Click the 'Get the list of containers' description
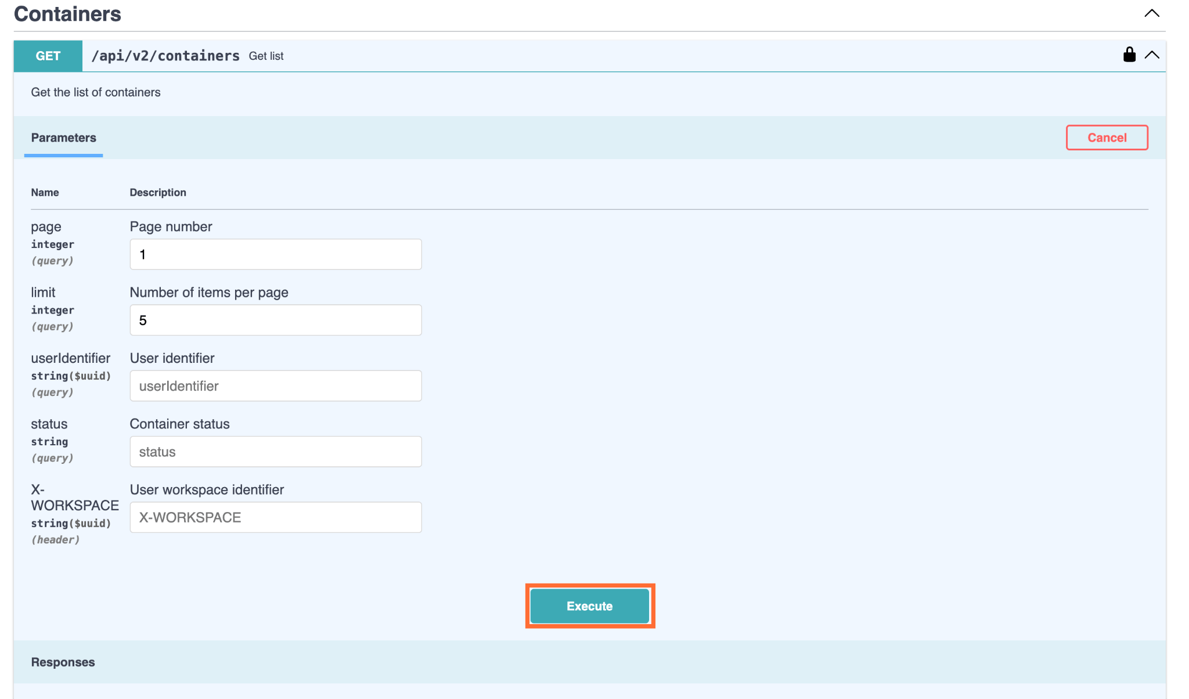Viewport: 1189px width, 699px height. 96,92
